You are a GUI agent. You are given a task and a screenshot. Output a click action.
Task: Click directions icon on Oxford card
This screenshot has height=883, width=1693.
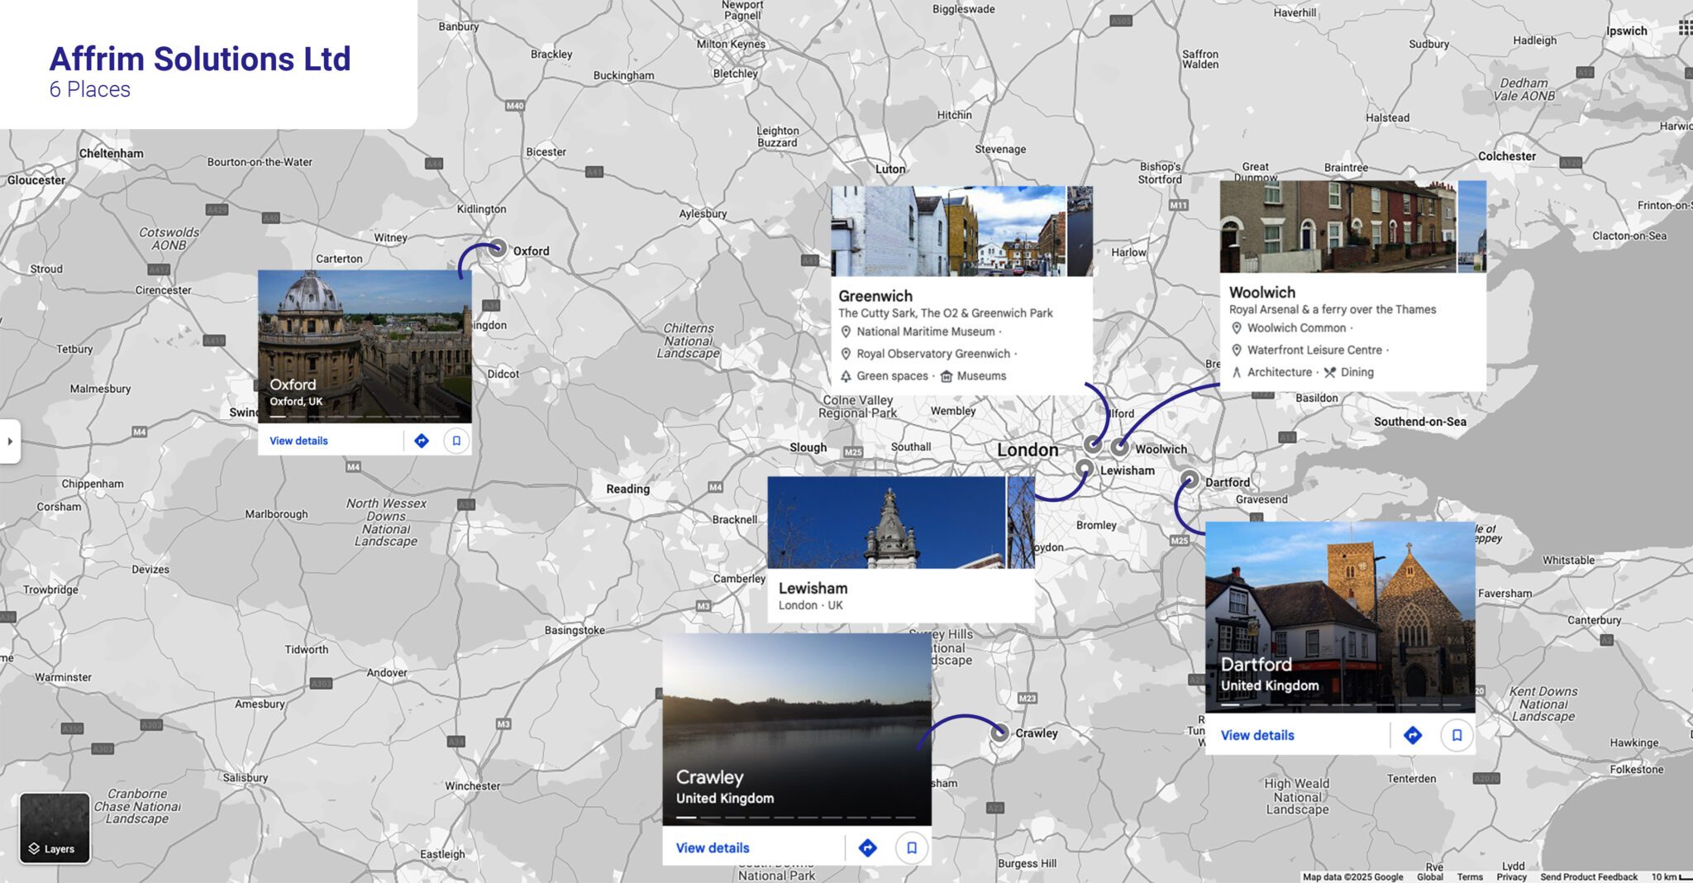(x=422, y=441)
